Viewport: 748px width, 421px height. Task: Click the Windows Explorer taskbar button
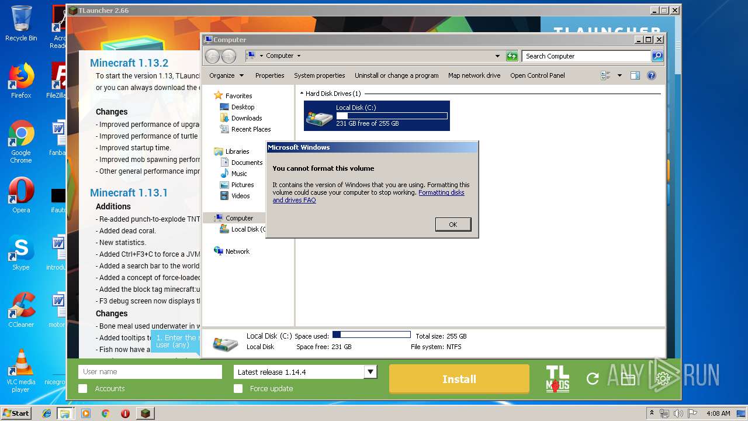tap(65, 413)
